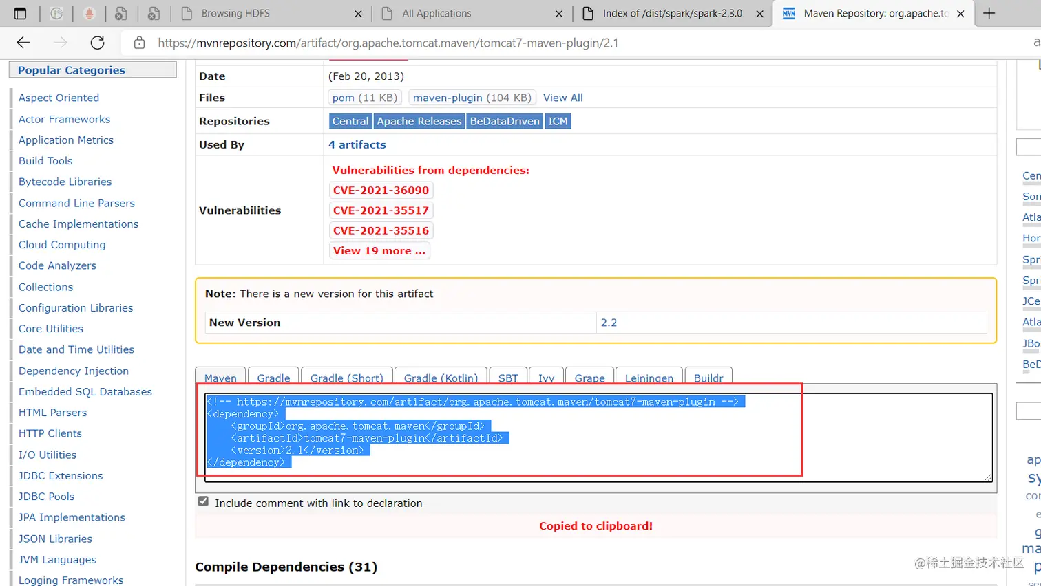Open JSON Libraries category
This screenshot has width=1041, height=586.
pyautogui.click(x=55, y=539)
